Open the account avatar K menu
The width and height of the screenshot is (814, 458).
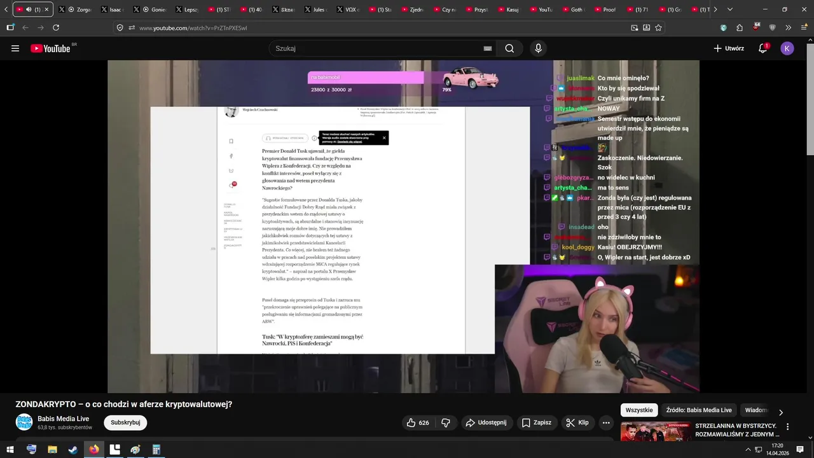pos(787,48)
